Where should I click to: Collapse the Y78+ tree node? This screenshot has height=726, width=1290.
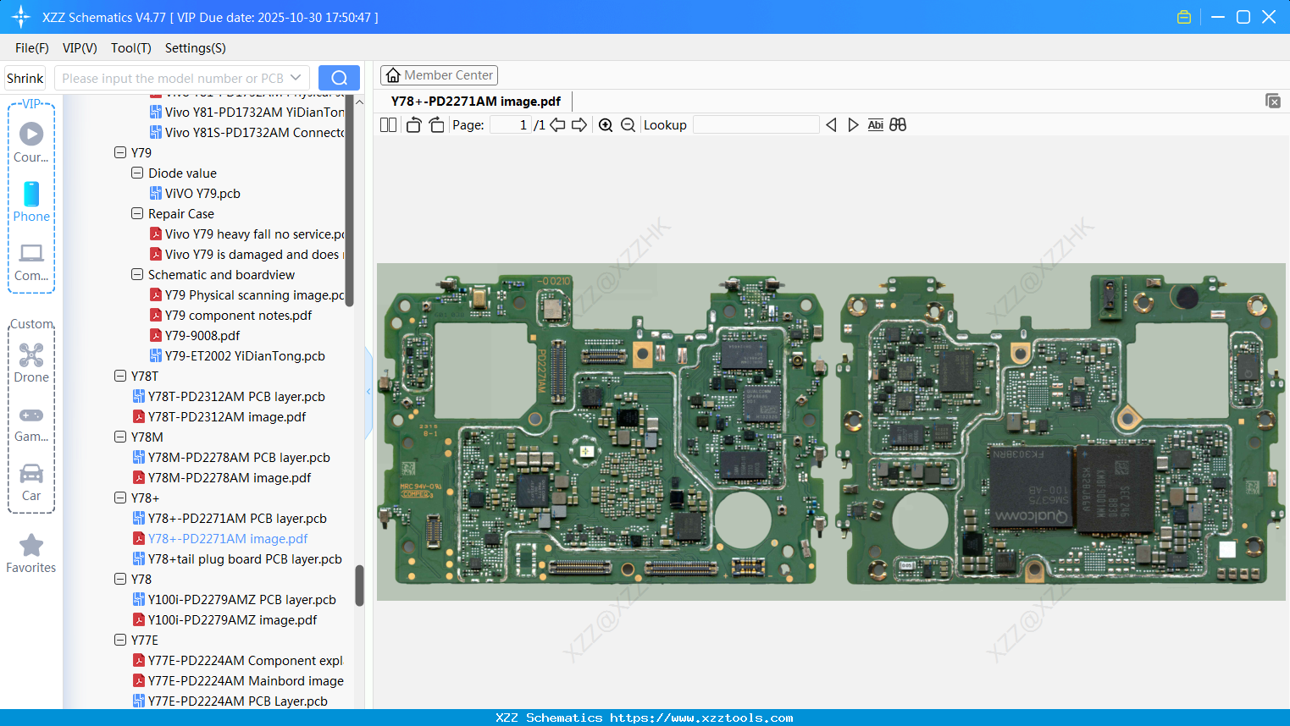point(120,498)
